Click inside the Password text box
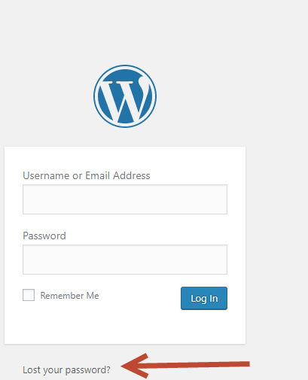The image size is (308, 380). coord(125,260)
